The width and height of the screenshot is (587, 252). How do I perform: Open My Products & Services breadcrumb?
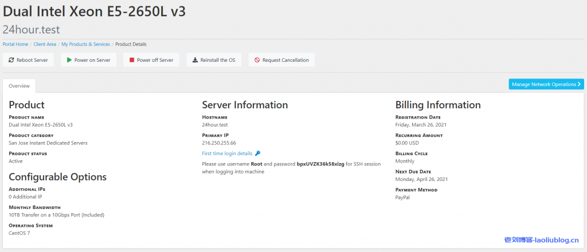[85, 44]
